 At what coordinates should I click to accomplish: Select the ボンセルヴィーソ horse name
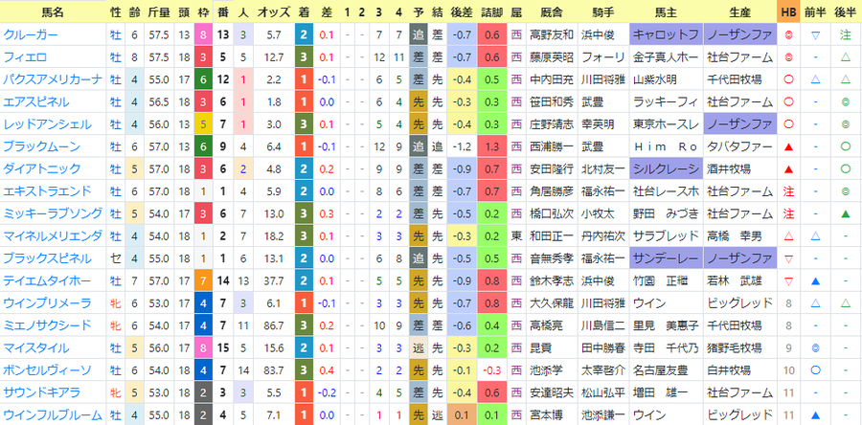pyautogui.click(x=47, y=370)
